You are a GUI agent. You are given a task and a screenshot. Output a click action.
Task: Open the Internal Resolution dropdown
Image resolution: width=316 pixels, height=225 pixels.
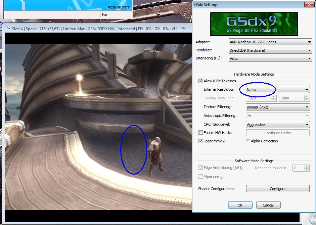tap(278, 90)
